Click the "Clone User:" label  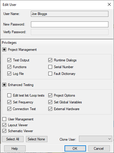tap(68, 139)
